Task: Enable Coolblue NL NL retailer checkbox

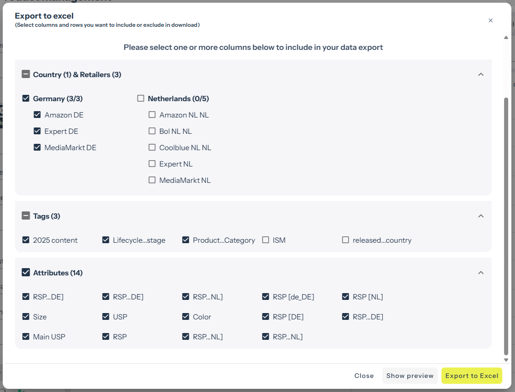Action: point(152,147)
